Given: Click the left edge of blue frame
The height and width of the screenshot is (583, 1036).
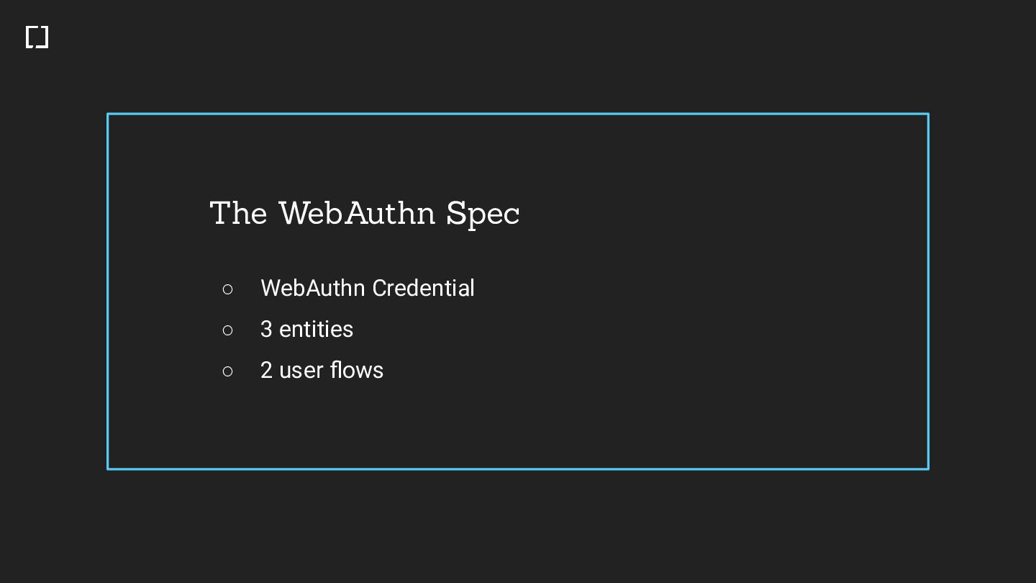Looking at the screenshot, I should [108, 291].
